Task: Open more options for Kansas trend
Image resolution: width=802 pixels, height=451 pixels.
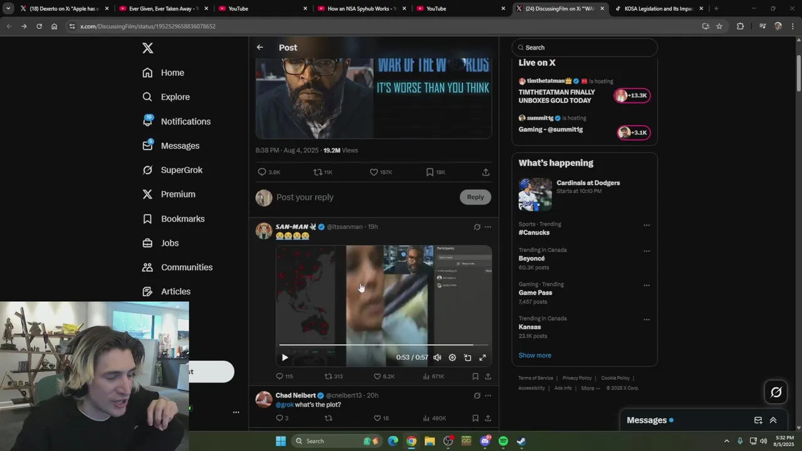Action: tap(647, 319)
